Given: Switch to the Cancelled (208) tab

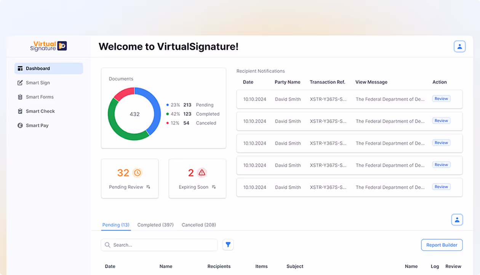Looking at the screenshot, I should click(199, 225).
